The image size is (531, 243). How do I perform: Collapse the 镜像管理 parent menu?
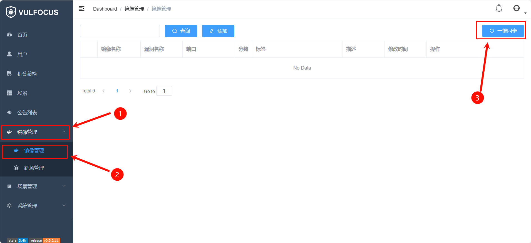click(x=64, y=132)
